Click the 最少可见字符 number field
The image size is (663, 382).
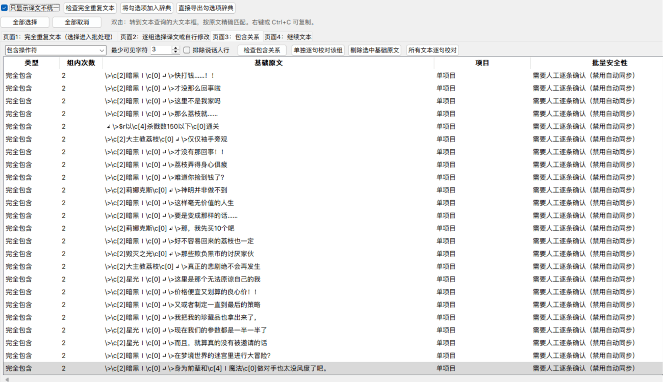click(x=161, y=50)
